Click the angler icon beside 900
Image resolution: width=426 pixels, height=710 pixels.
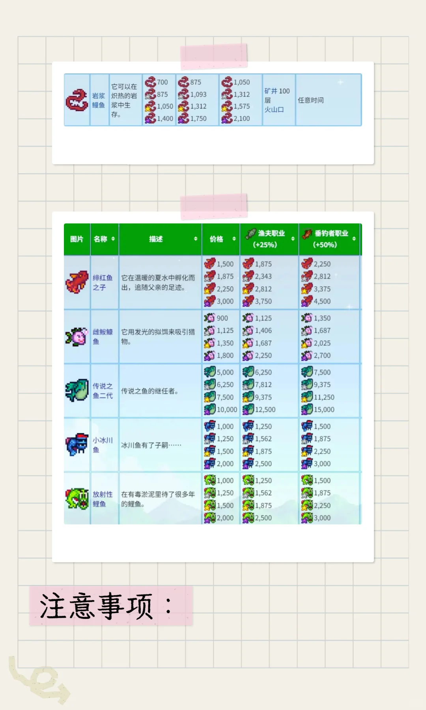210,318
